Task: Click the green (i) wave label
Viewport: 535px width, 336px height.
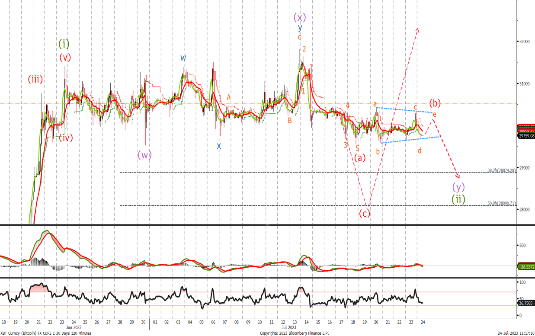Action: (64, 44)
